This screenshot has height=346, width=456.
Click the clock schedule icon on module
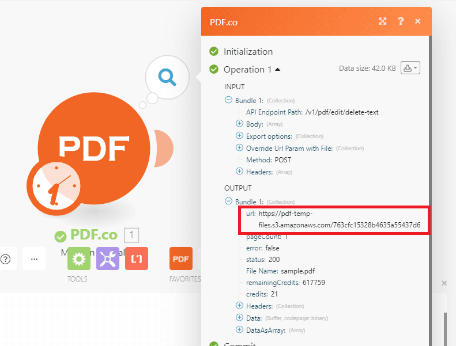(53, 186)
